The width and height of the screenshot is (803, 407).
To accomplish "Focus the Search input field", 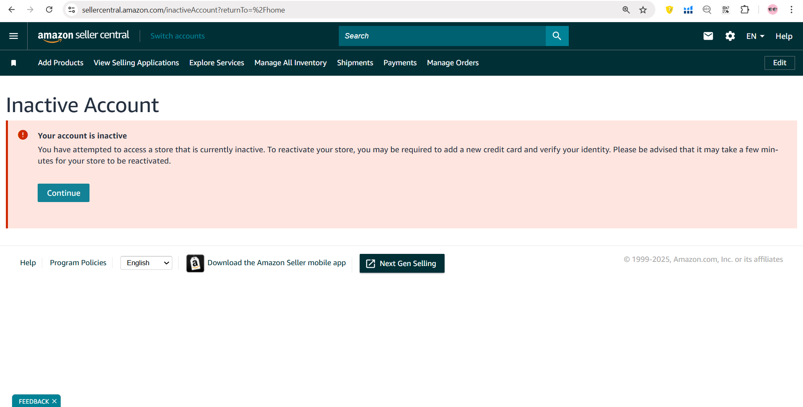I will tap(442, 36).
